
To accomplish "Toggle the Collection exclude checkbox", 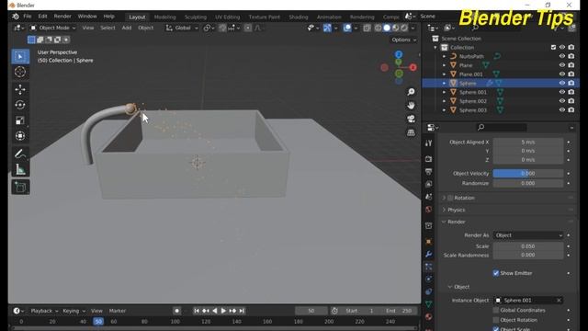I will [553, 47].
